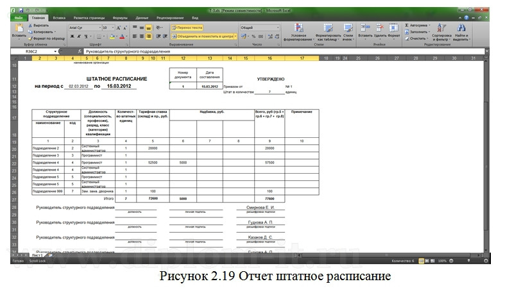Select Format Painter (Формат по образцу)
505x293 pixels.
tap(47, 38)
